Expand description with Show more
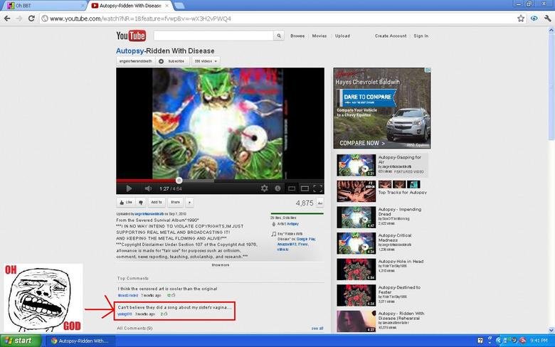The height and width of the screenshot is (347, 555). point(220,265)
